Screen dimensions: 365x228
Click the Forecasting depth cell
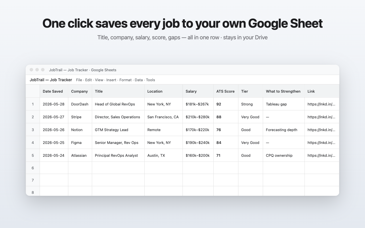point(284,130)
